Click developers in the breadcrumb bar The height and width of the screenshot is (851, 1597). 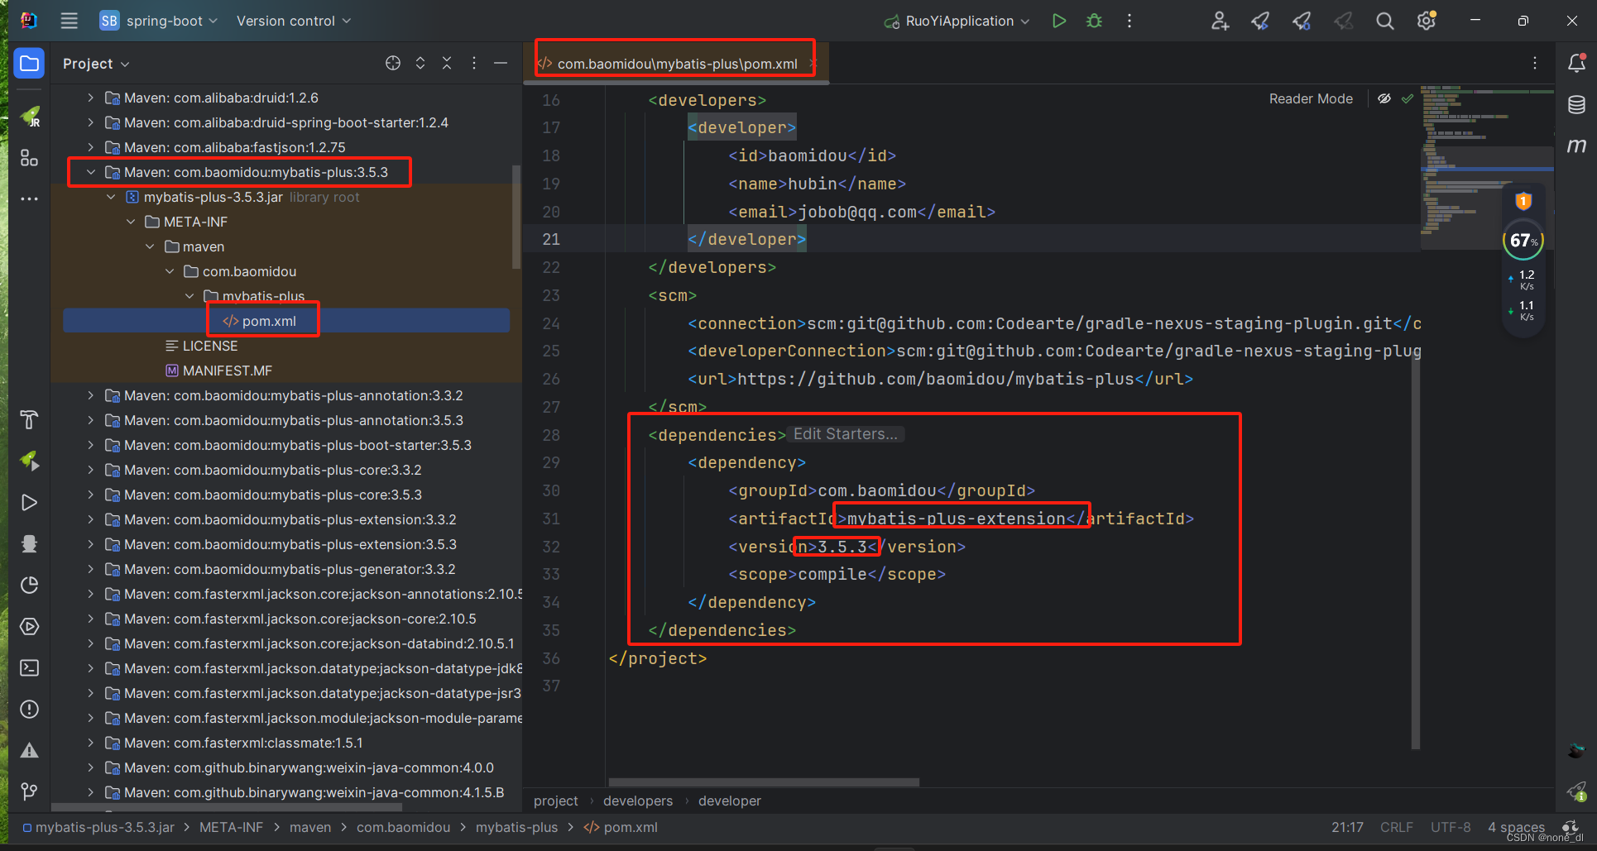click(x=637, y=801)
